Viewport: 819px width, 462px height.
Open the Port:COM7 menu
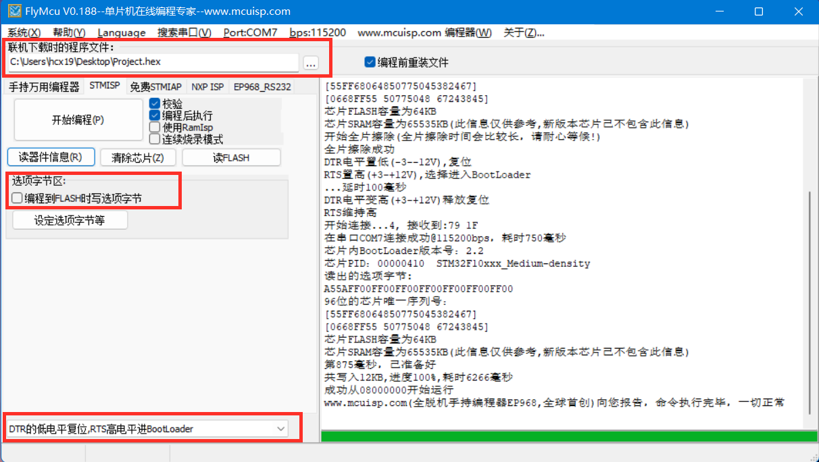click(250, 32)
